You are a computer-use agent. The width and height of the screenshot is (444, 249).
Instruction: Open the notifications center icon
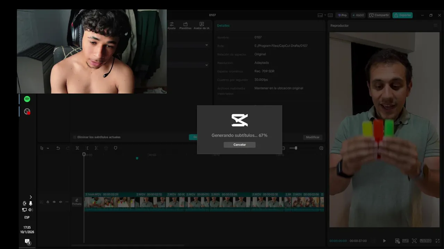pos(27,241)
